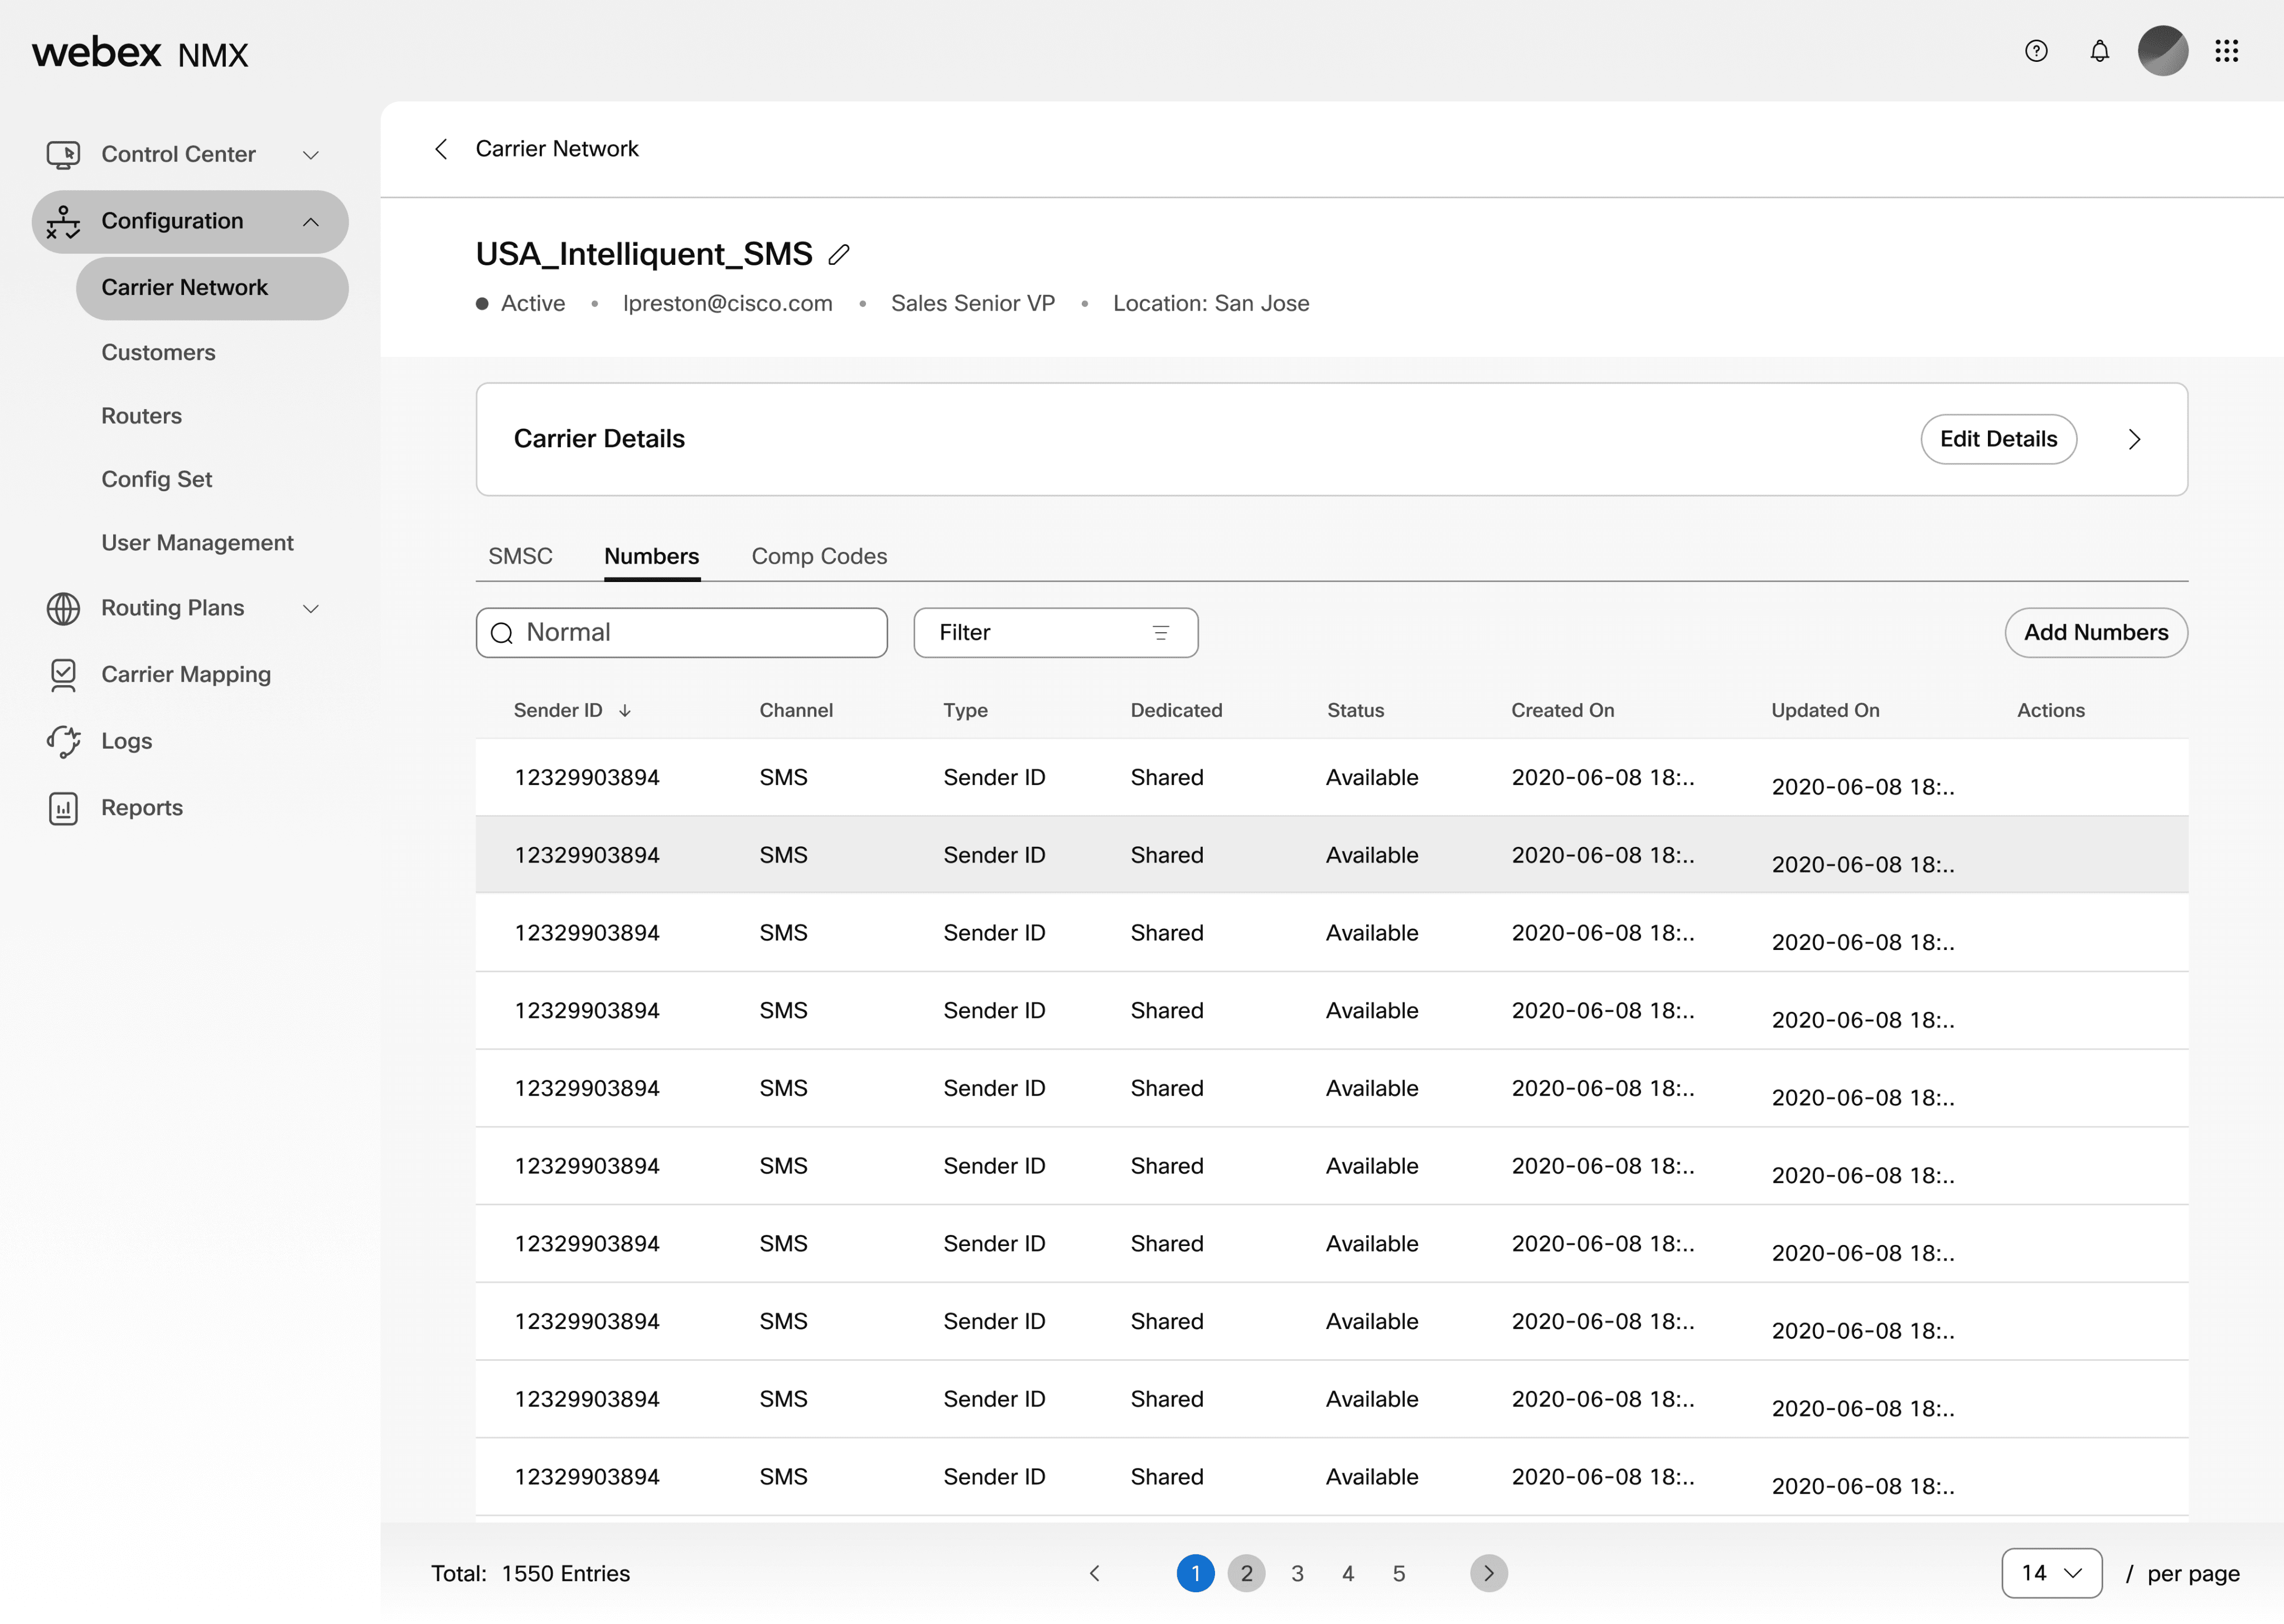
Task: Expand the Control Center menu chevron
Action: pos(311,155)
